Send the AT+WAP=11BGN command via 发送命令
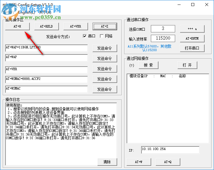214x170 pixels. click(105, 48)
